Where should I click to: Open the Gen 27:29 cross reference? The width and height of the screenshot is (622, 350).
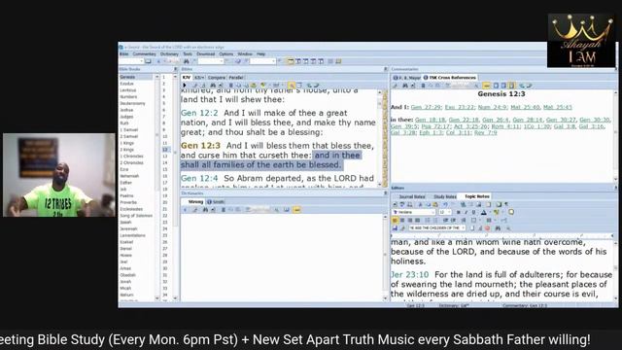426,107
